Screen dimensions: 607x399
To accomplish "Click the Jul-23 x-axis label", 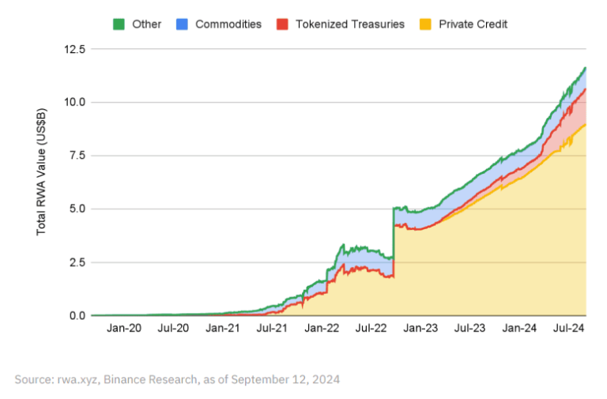I will click(x=469, y=327).
